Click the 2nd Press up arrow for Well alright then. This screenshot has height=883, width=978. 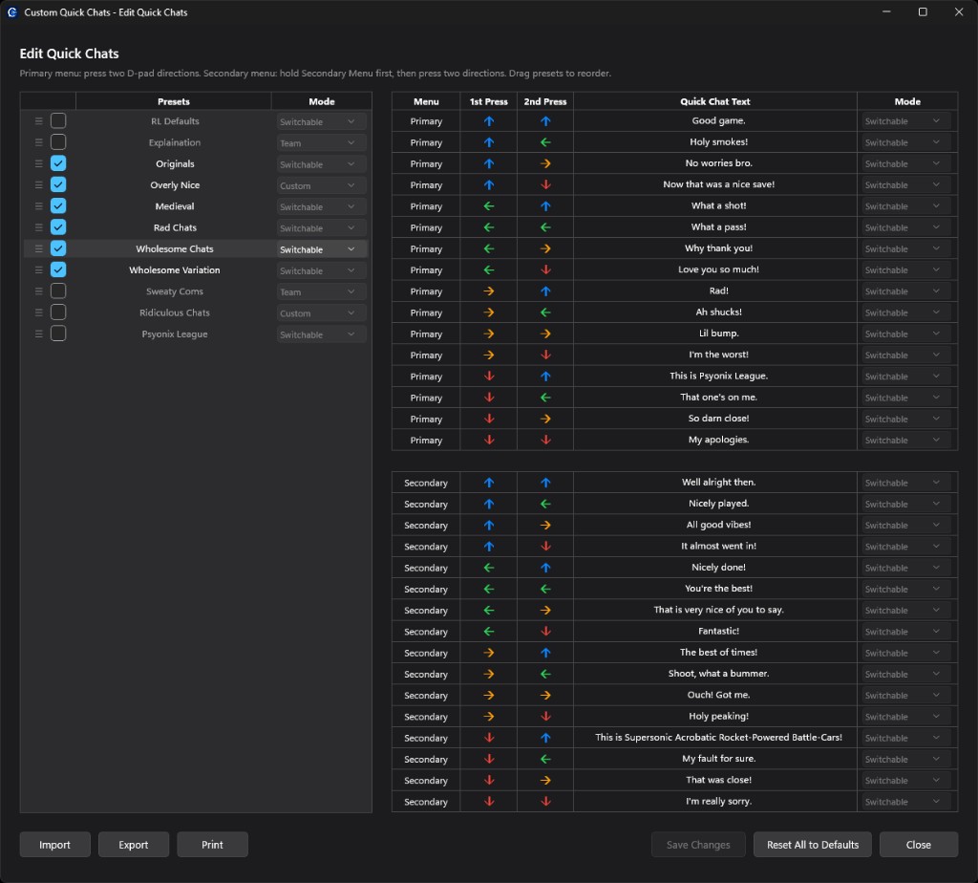click(x=545, y=483)
